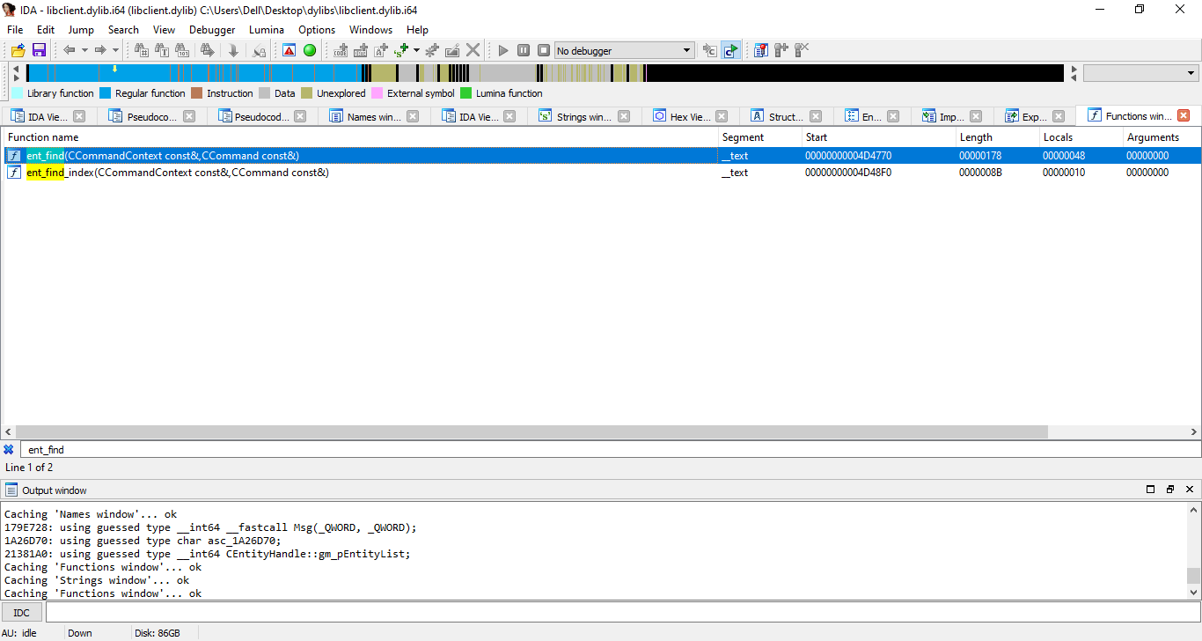The width and height of the screenshot is (1202, 641).
Task: Open the No debugger selection dropdown
Action: [x=625, y=51]
